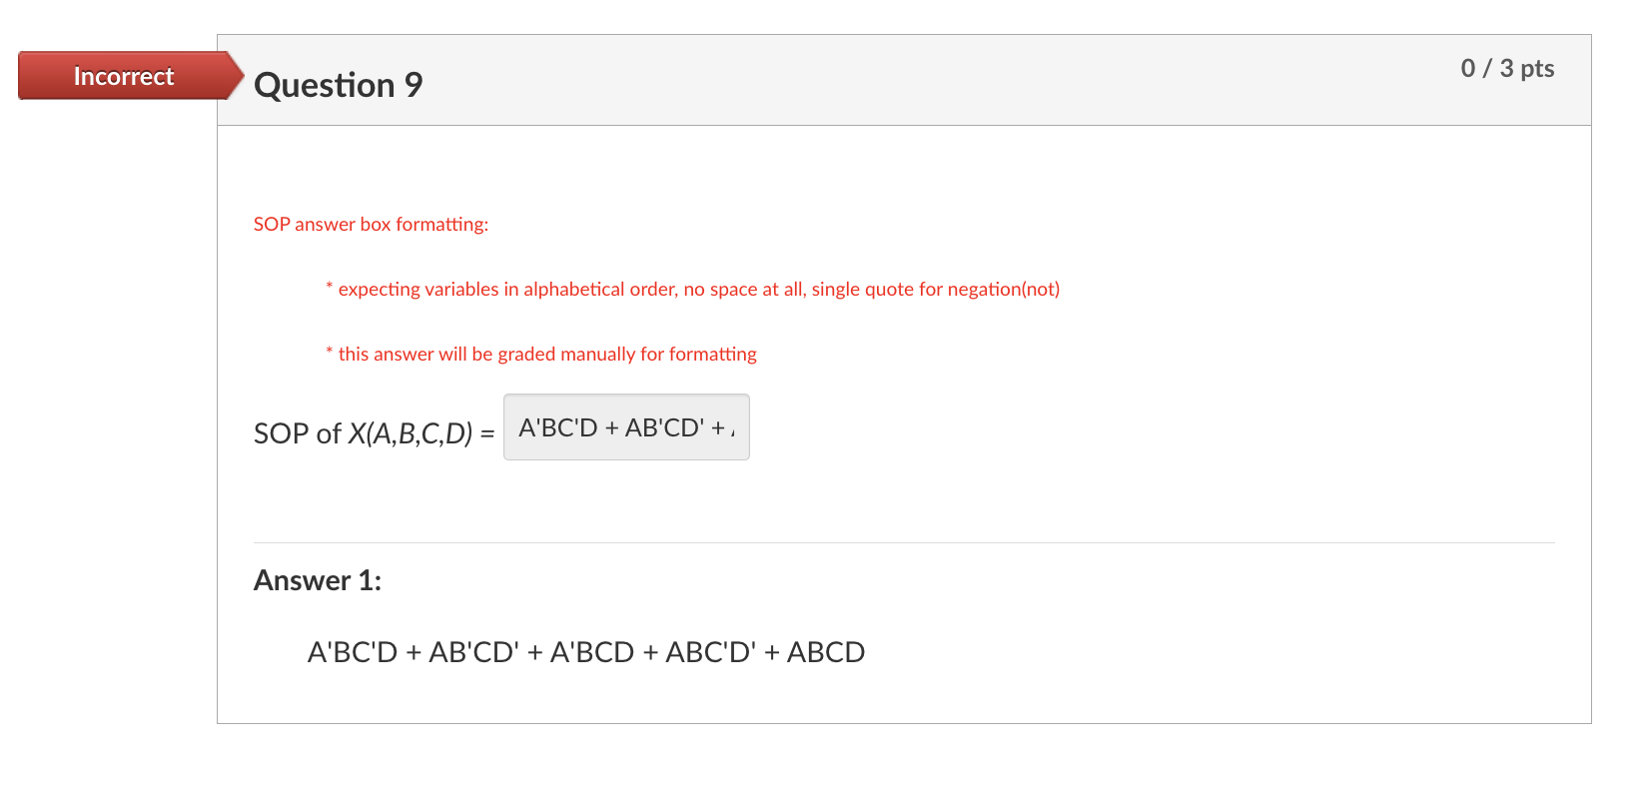Click the SOP answer box formatting notice
Image resolution: width=1648 pixels, height=793 pixels.
click(371, 224)
